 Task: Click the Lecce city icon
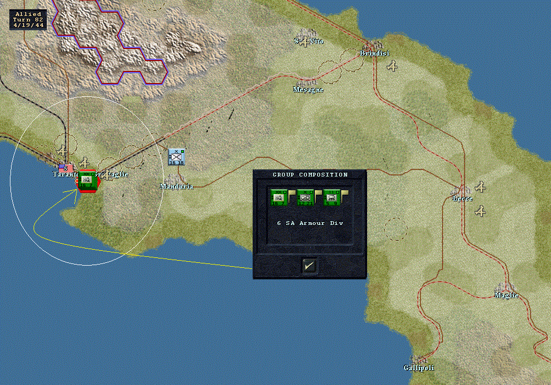[x=462, y=190]
